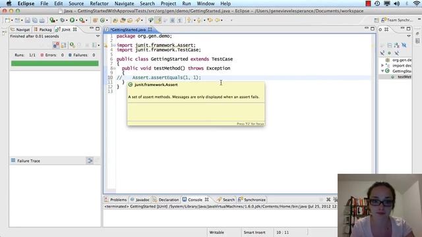Toggle Scroll Lock in JUnit view
422x237 pixels.
63,45
